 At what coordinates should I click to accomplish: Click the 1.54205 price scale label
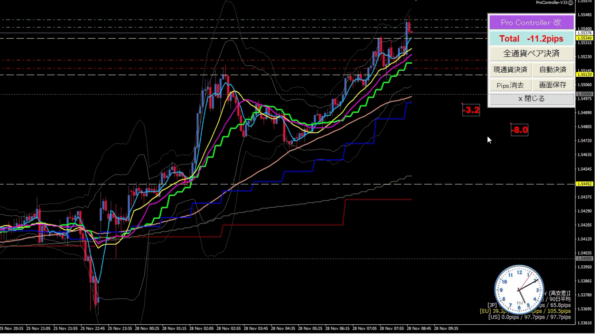coord(584,225)
